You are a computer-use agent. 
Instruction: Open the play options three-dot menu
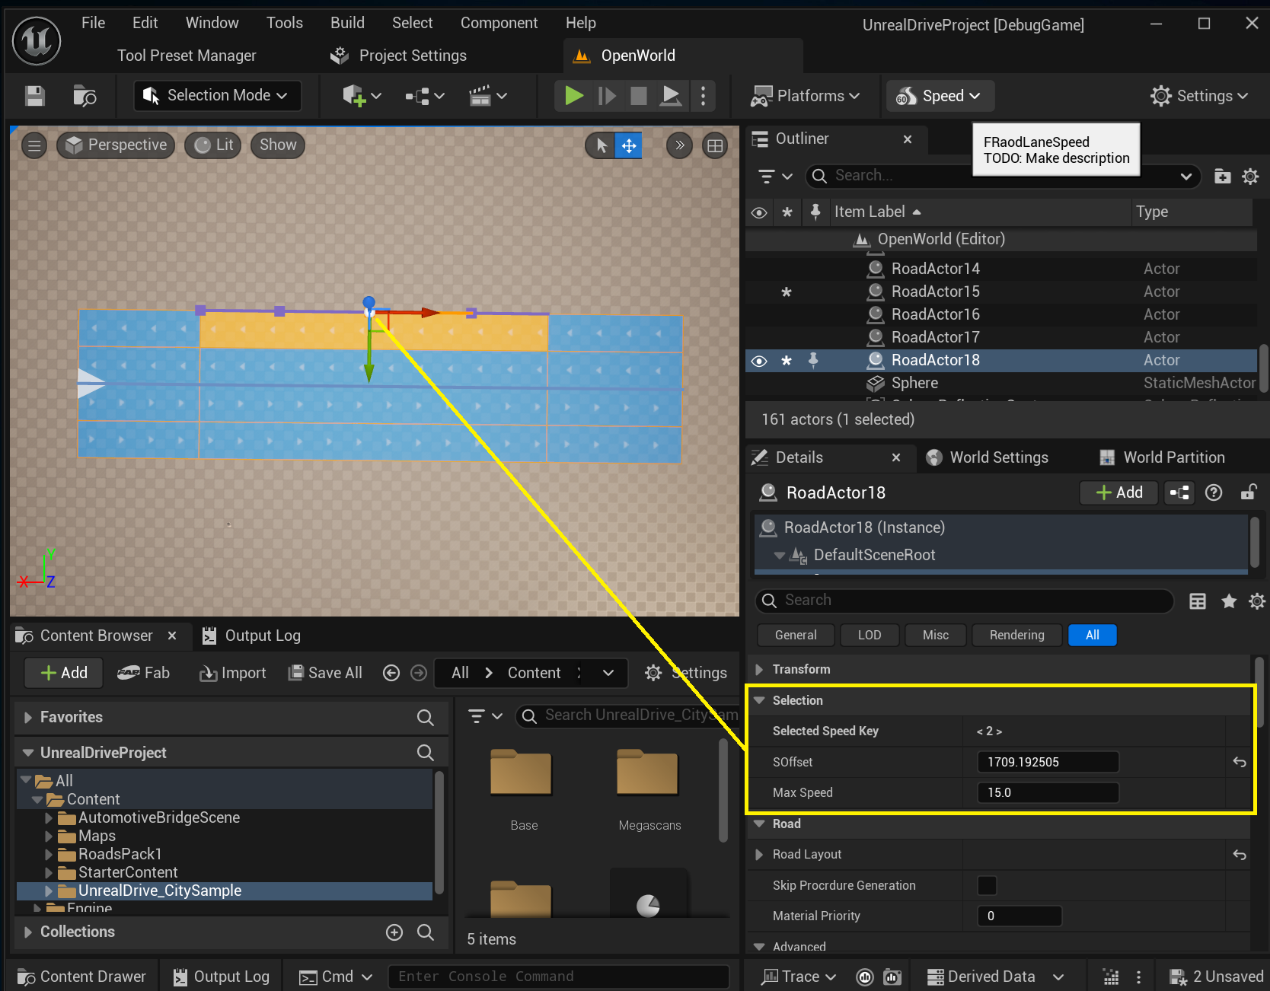703,96
